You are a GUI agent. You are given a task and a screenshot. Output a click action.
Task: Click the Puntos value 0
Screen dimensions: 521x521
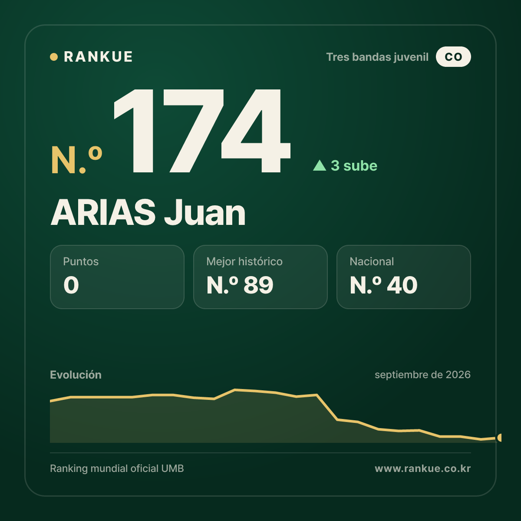point(71,285)
